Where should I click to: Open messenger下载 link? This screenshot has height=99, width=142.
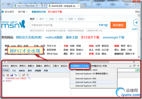point(113,37)
